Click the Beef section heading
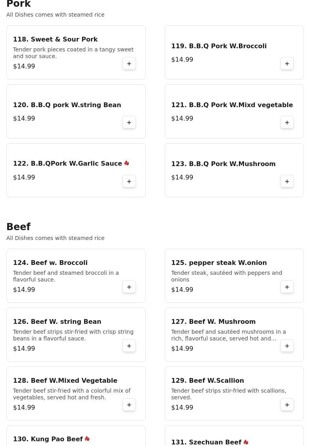This screenshot has width=310, height=446. 19,227
